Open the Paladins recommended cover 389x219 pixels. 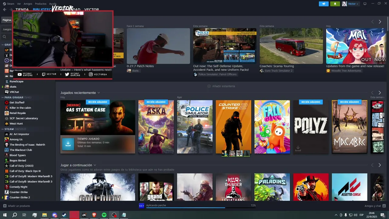(x=272, y=187)
